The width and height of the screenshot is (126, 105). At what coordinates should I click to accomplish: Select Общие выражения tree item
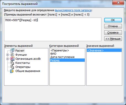[x=28, y=71]
